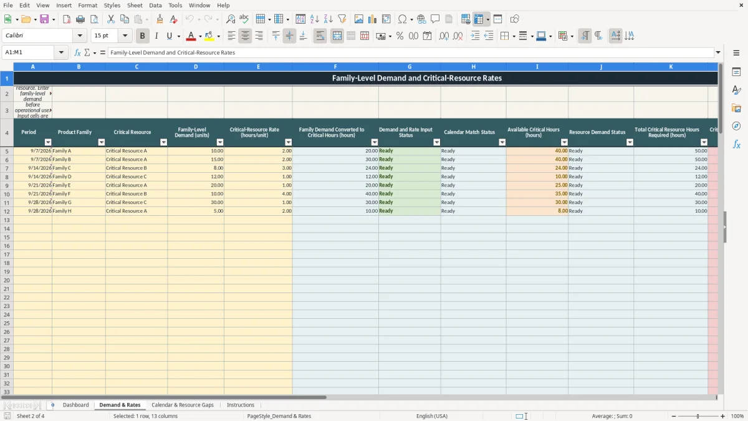This screenshot has width=748, height=421.
Task: Click the AutoFilter funnel icon
Action: pyautogui.click(x=342, y=19)
